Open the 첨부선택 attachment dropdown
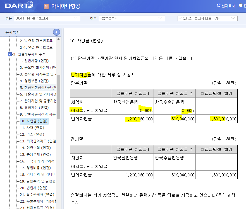 click(132, 18)
